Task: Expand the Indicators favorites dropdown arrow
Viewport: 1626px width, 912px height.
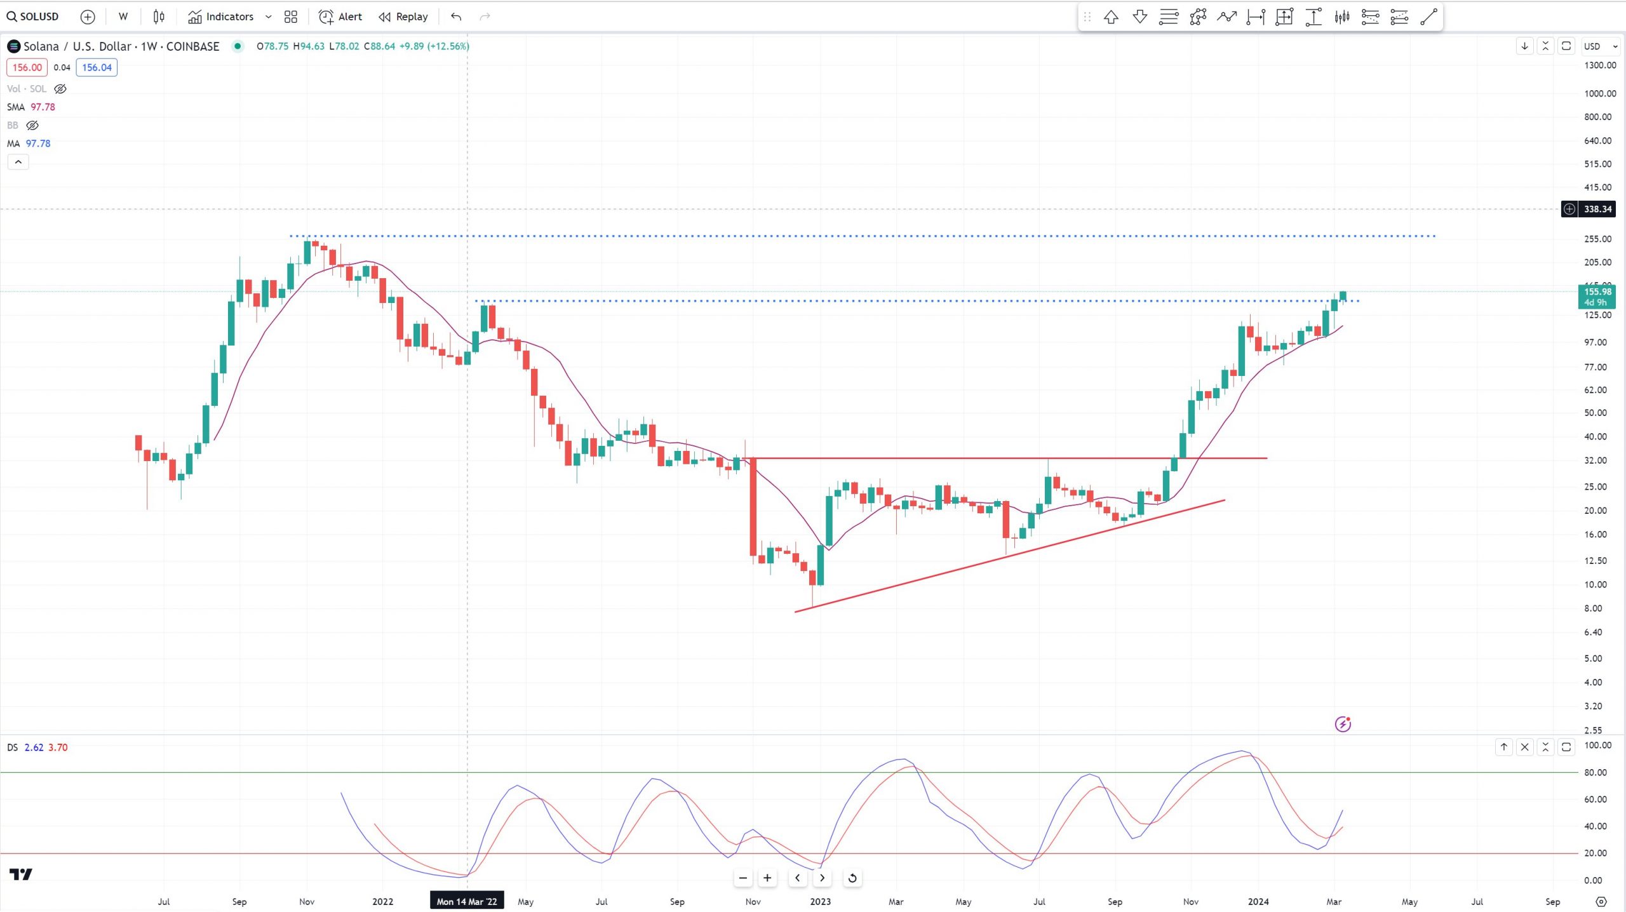Action: [x=268, y=17]
